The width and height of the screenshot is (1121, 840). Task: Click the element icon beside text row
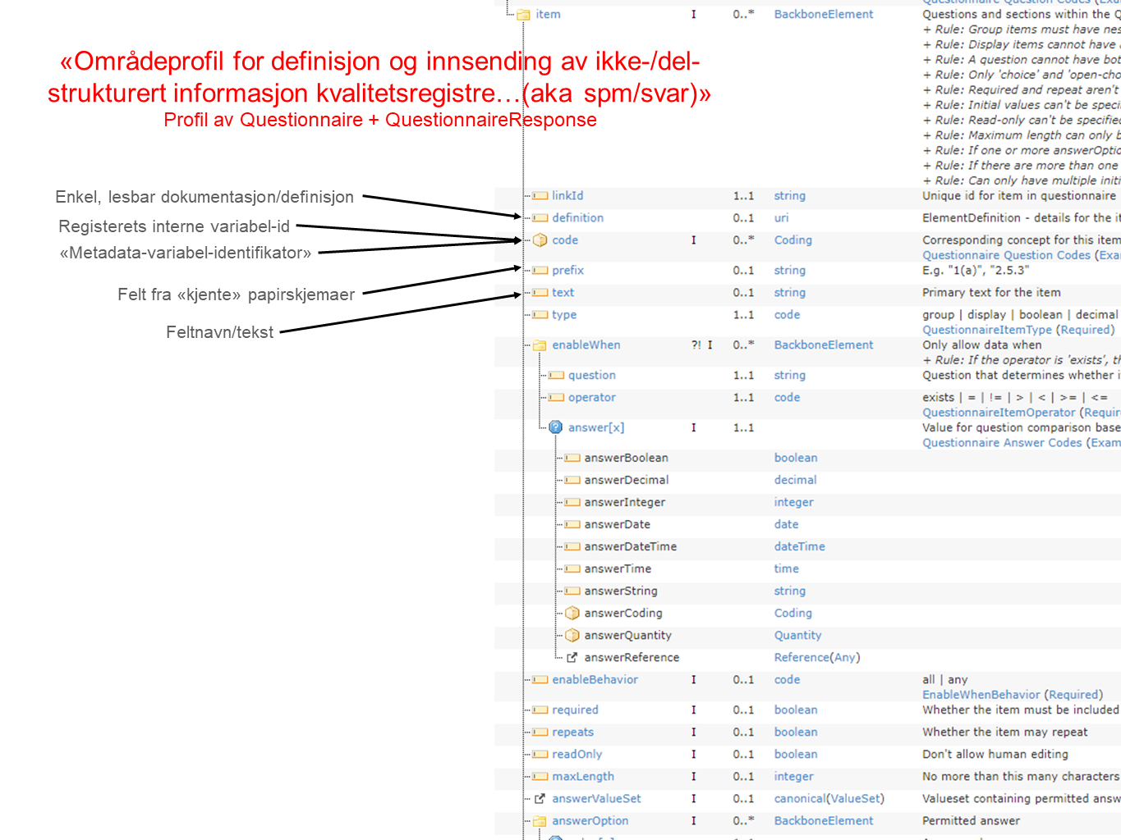[540, 293]
